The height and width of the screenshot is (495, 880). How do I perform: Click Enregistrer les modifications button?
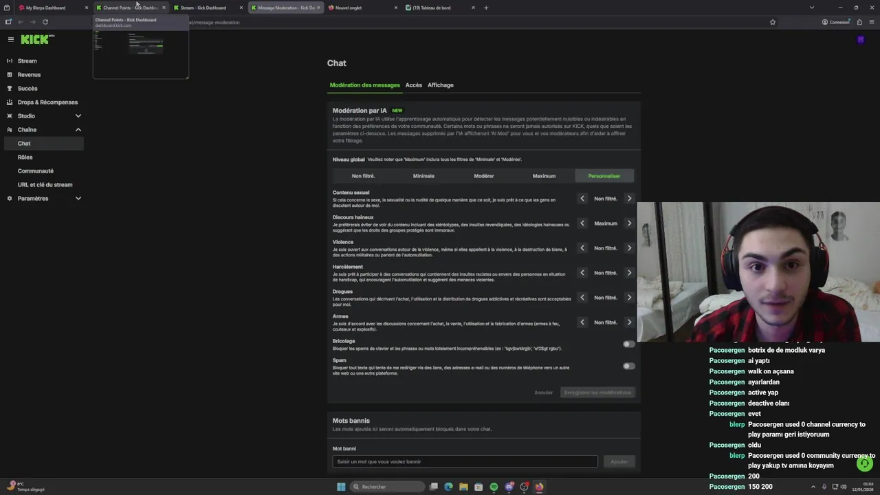point(597,393)
